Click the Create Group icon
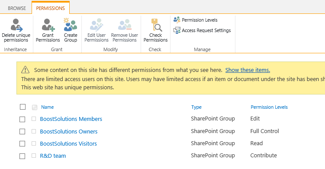The width and height of the screenshot is (325, 169). (x=71, y=25)
